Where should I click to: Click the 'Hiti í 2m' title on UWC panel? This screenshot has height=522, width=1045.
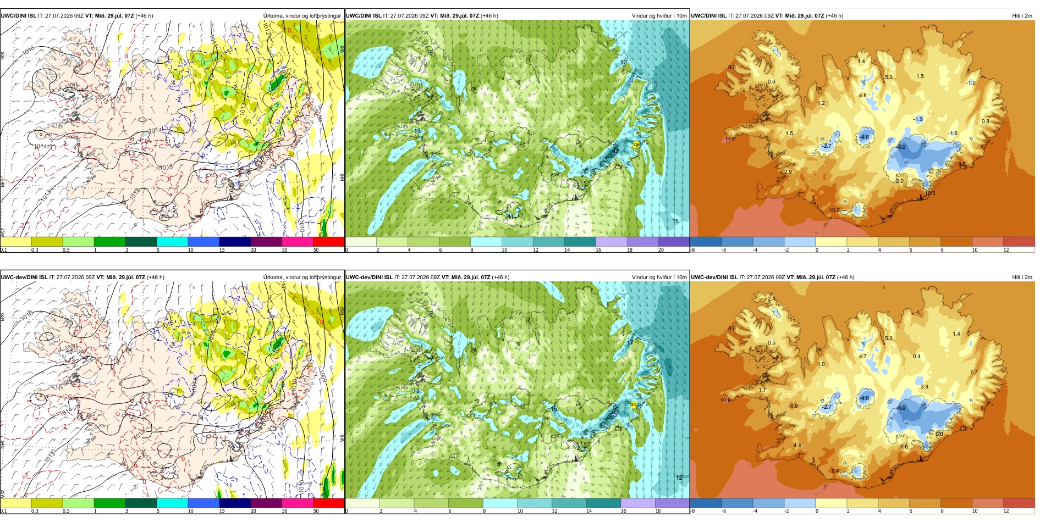(1022, 16)
